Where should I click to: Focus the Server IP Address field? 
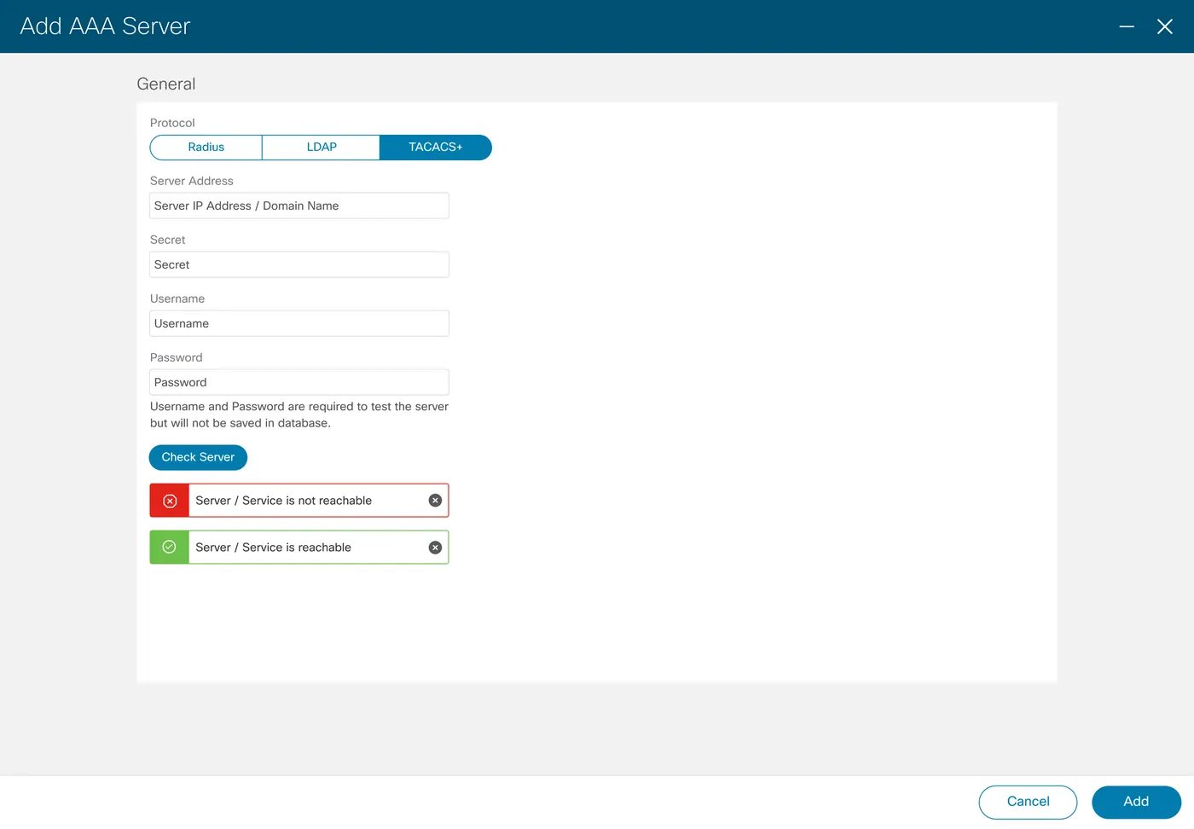coord(299,206)
